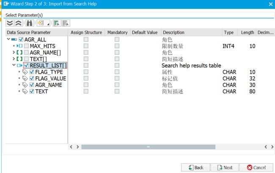Click the Description column header
Image resolution: width=275 pixels, height=173 pixels.
tap(192, 32)
